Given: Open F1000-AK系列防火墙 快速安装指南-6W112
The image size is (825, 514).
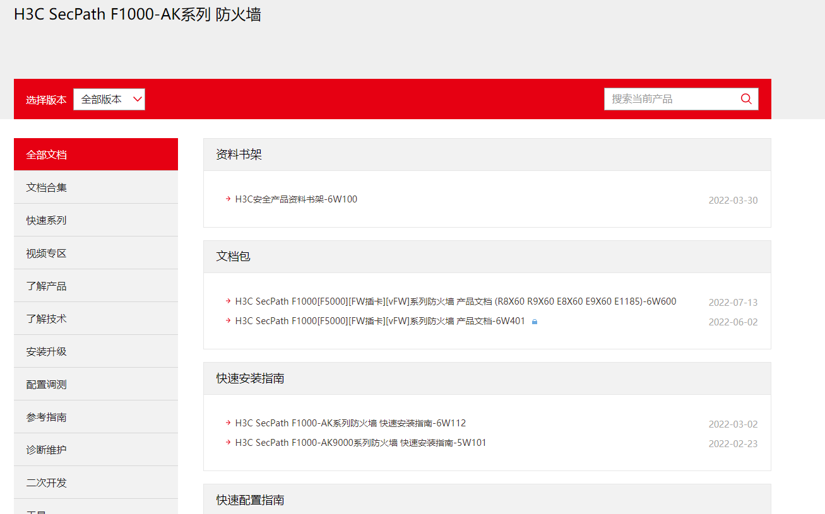Looking at the screenshot, I should point(350,423).
